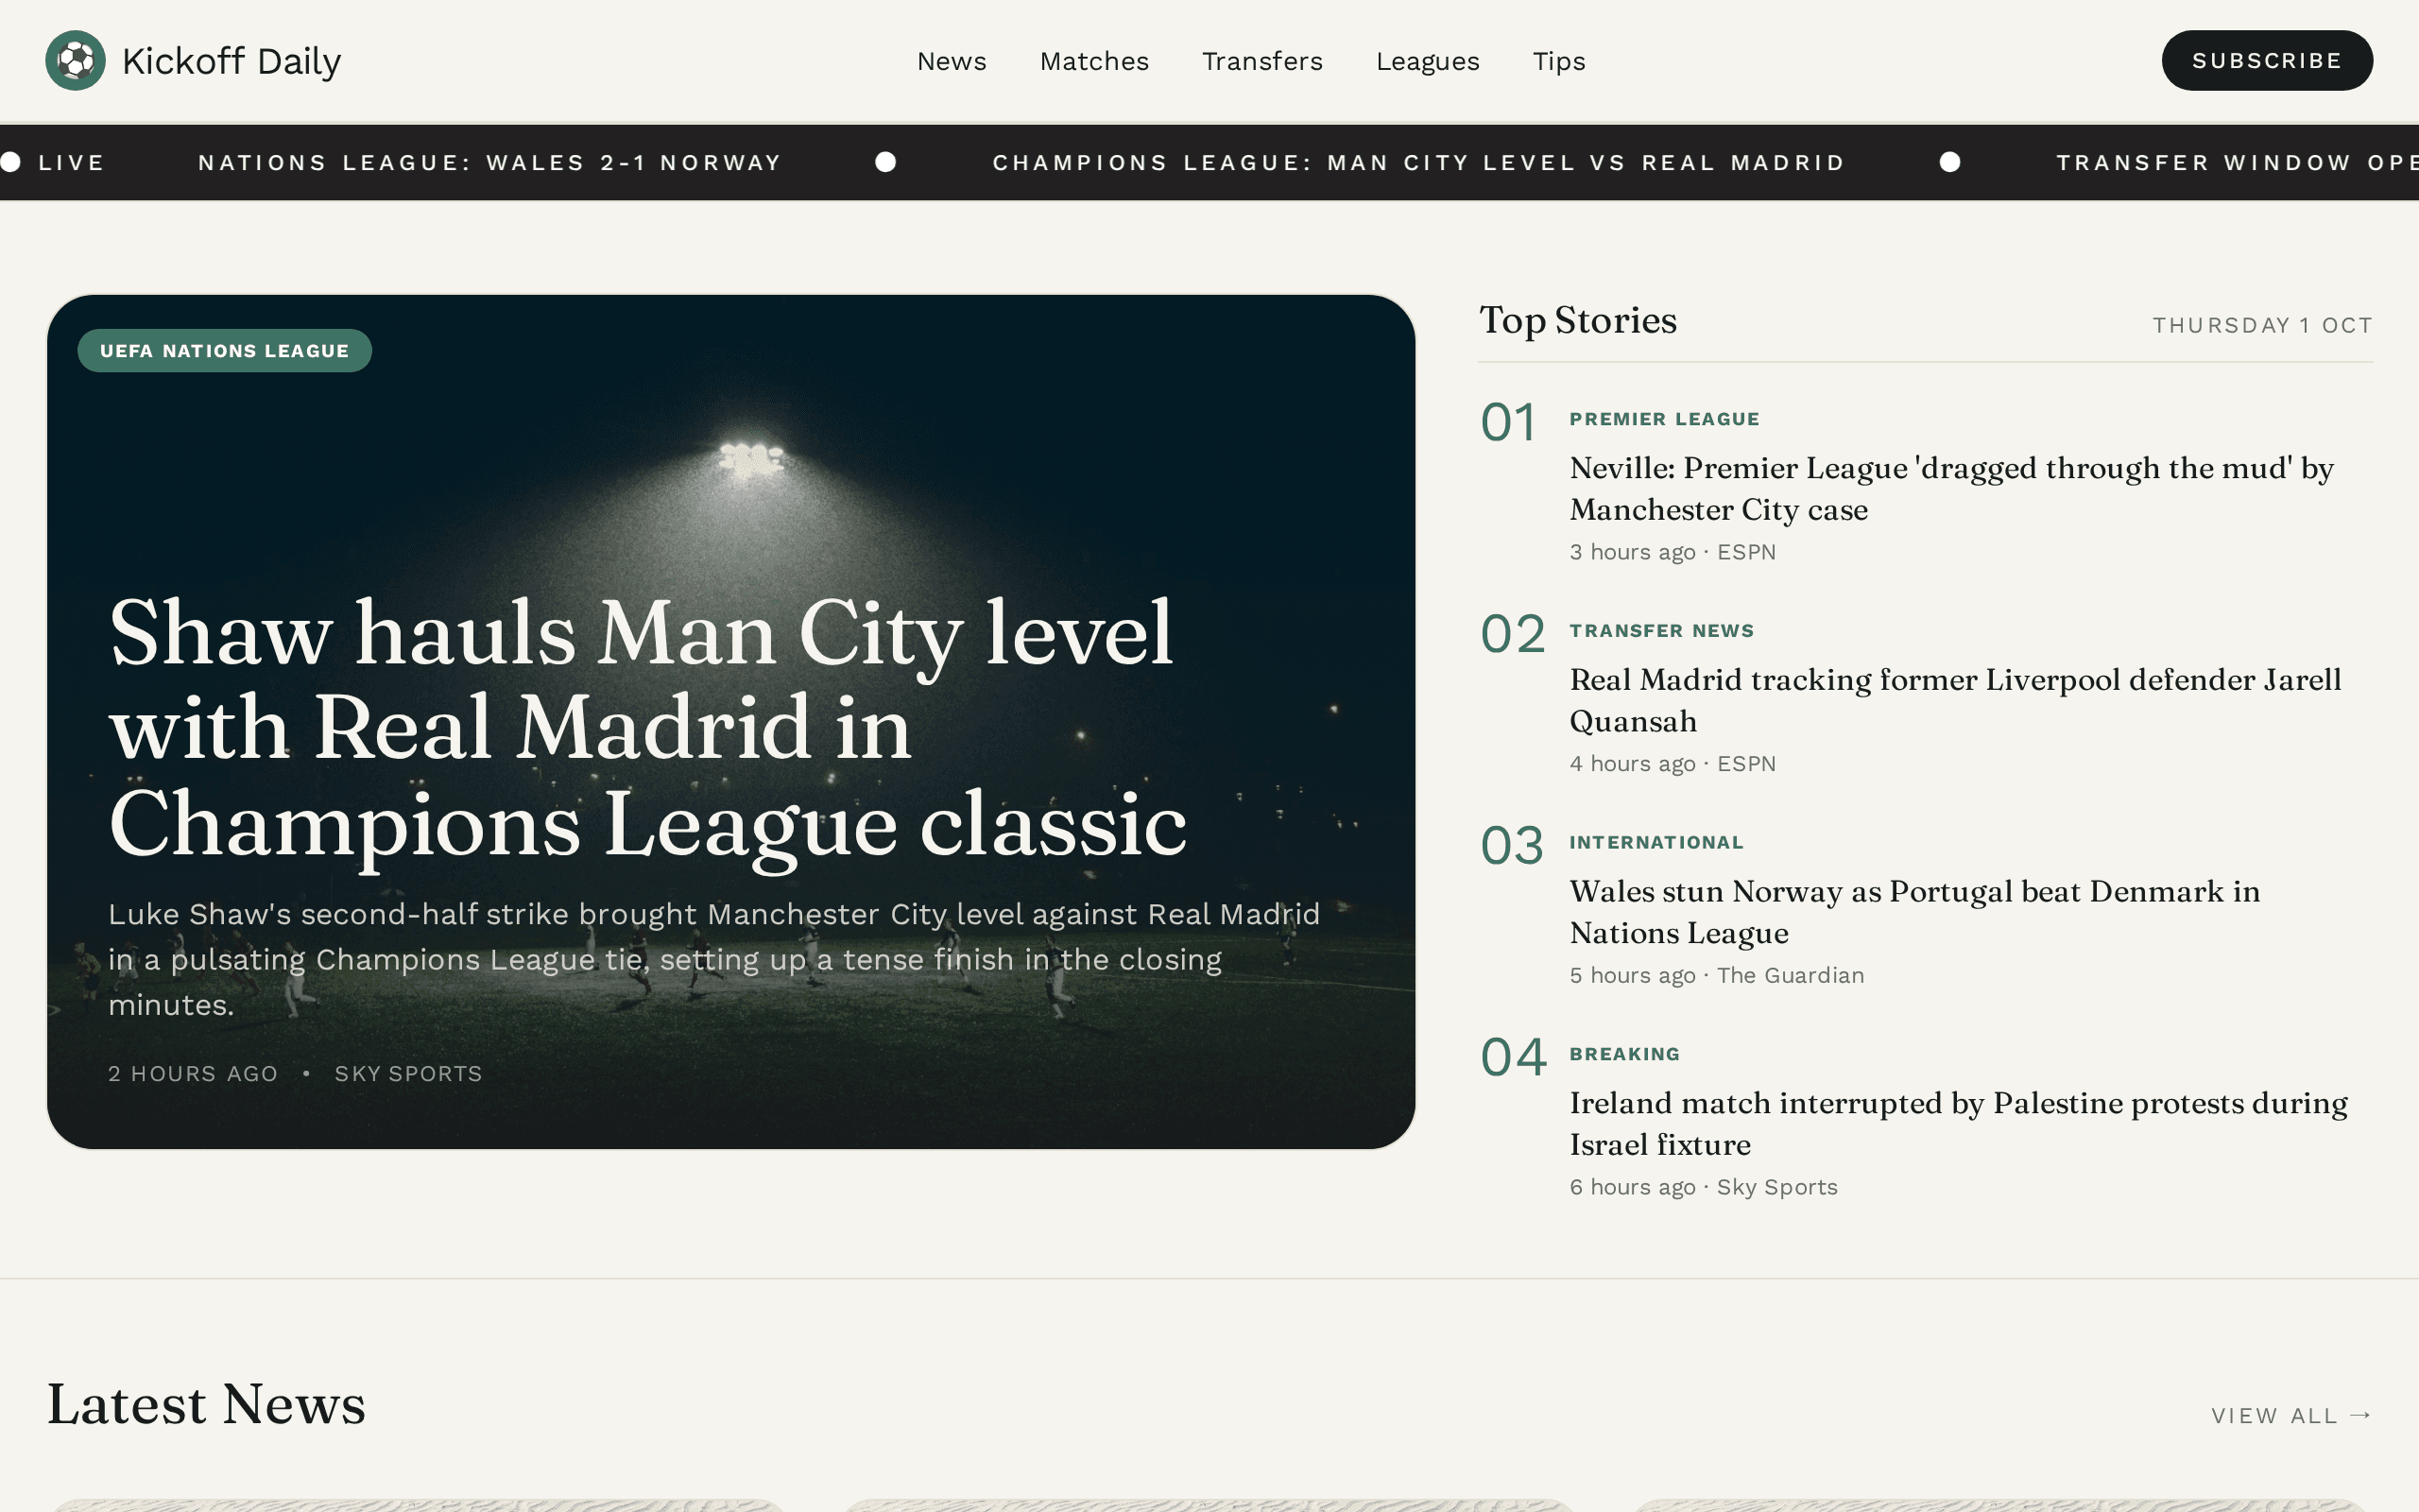Image resolution: width=2419 pixels, height=1512 pixels.
Task: Open the Shaw hauls Man City level headline
Action: click(x=647, y=728)
